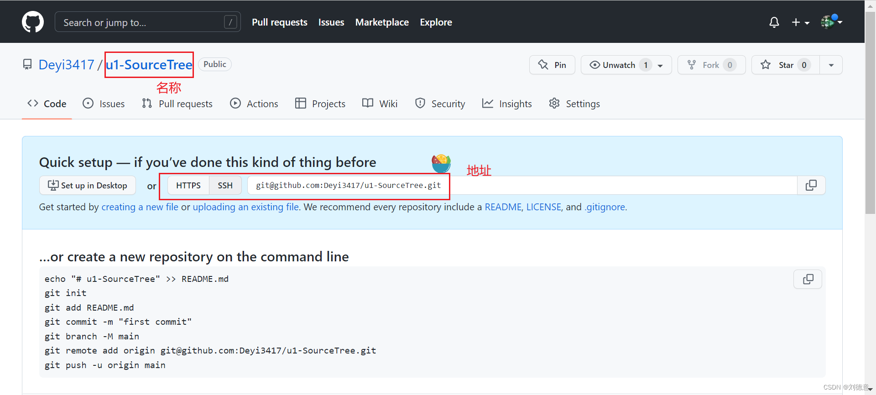This screenshot has height=395, width=876.
Task: Click the Fork button
Action: pos(711,65)
